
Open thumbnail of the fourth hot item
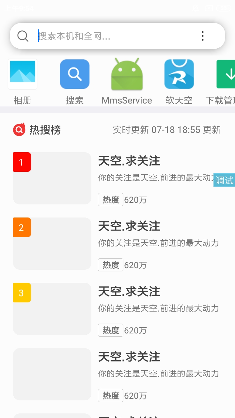pos(52,374)
